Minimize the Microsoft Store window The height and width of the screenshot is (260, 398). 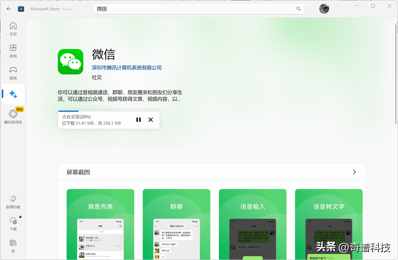pyautogui.click(x=357, y=6)
